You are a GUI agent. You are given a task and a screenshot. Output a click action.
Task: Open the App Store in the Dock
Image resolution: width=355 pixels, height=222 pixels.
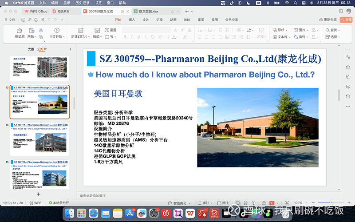130,213
